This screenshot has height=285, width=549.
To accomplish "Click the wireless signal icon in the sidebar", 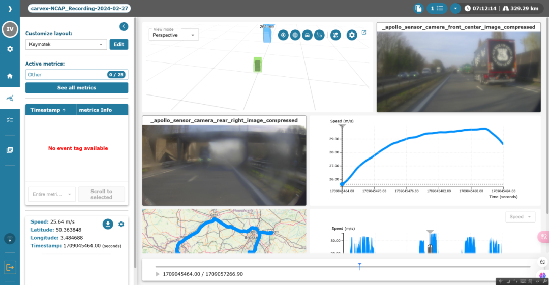I will coord(10,239).
